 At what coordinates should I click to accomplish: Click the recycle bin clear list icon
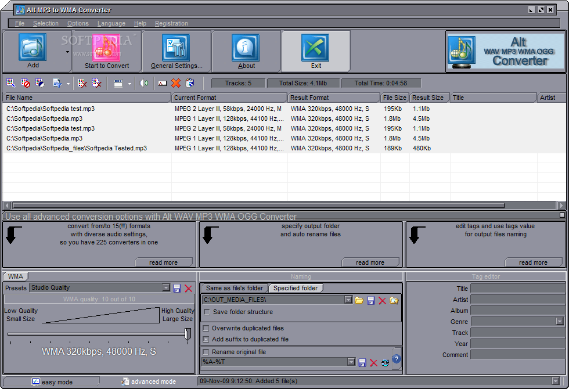click(x=190, y=83)
